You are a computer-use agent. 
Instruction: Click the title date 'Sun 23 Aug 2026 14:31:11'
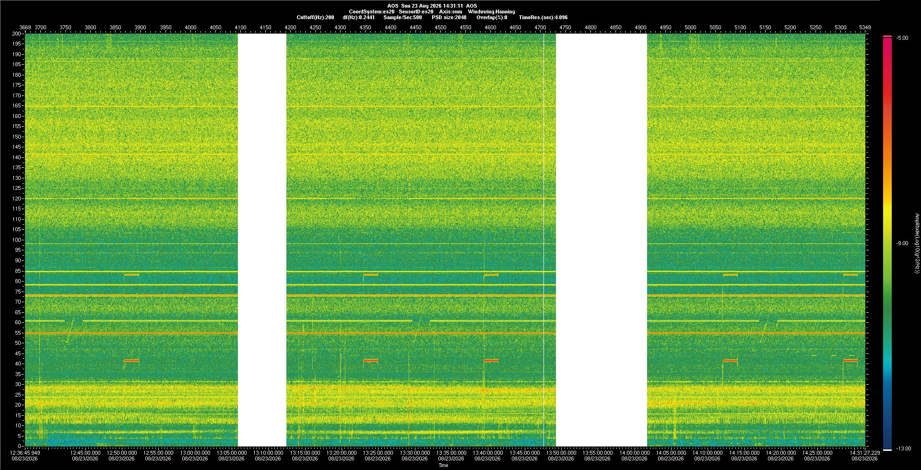(x=432, y=6)
